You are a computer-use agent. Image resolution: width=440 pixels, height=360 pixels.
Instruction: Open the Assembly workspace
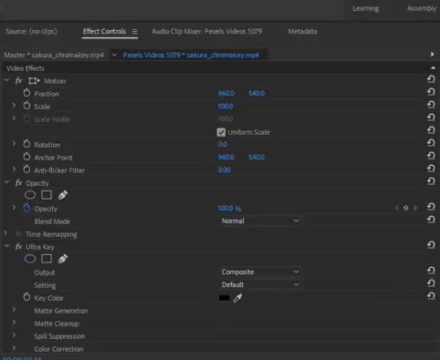click(422, 8)
